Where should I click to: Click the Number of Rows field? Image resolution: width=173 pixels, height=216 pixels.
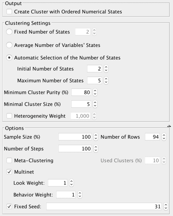tap(152, 137)
